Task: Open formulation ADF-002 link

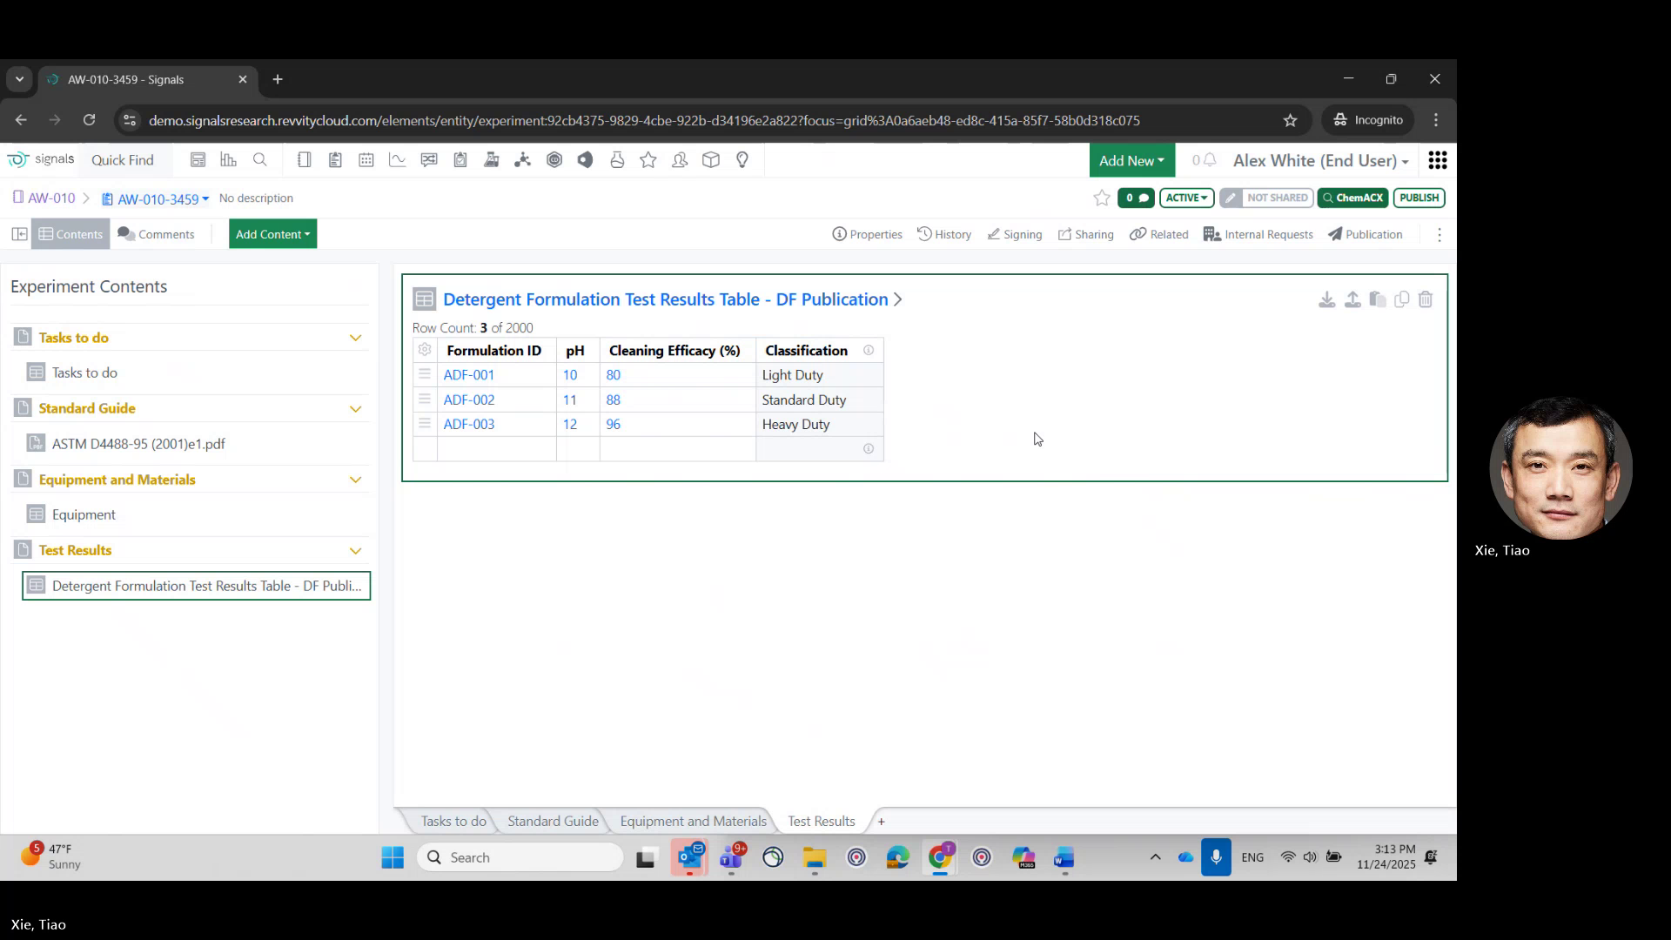Action: [468, 399]
